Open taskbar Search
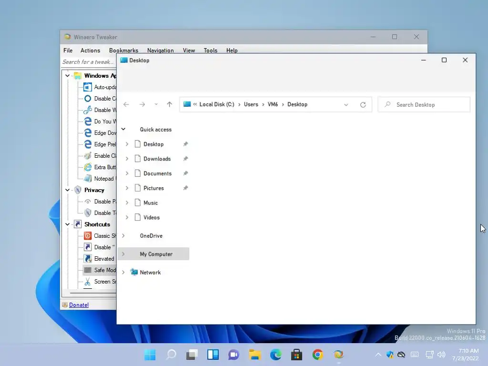Screen dimensions: 488x366 click(x=171, y=355)
